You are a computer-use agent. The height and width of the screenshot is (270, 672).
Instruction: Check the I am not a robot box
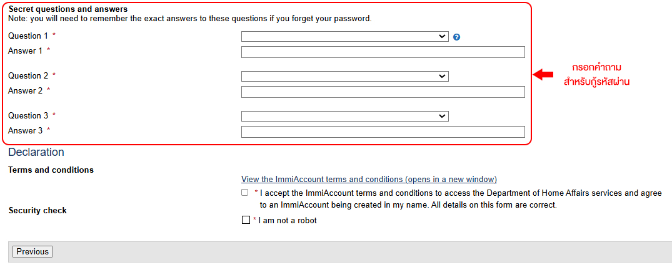(246, 221)
